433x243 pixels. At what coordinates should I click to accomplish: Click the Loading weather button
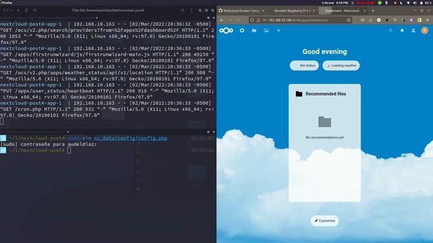341,65
